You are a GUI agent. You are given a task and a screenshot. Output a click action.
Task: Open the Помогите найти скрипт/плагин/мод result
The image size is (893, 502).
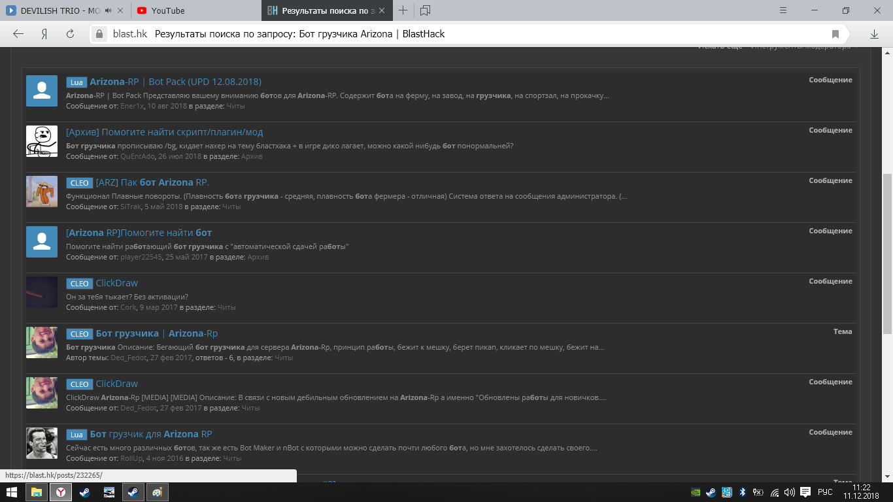pyautogui.click(x=164, y=132)
